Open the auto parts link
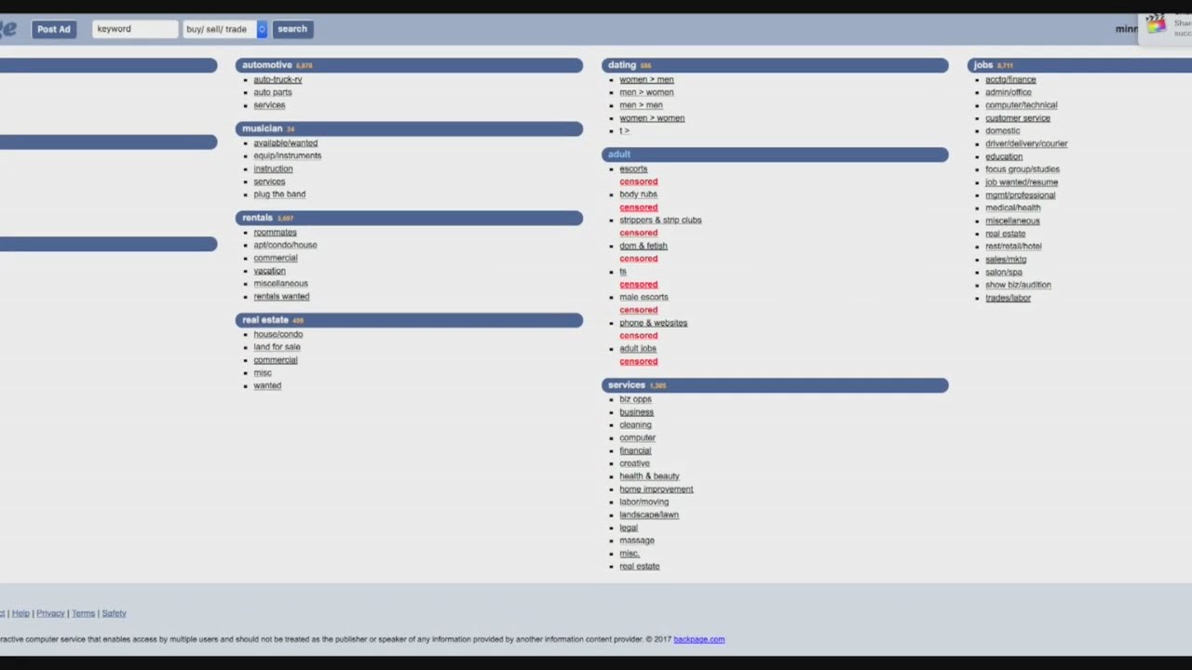 coord(273,92)
